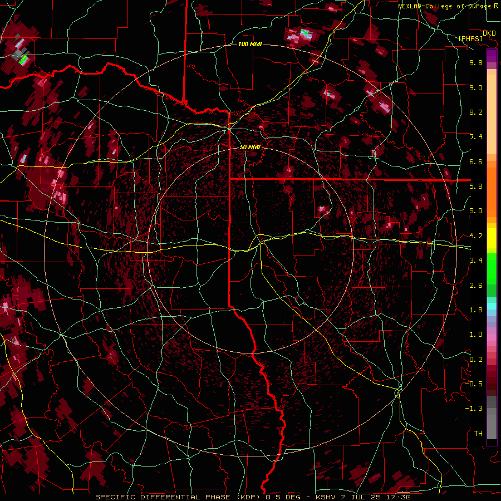Select the 7.4 scale value
The height and width of the screenshot is (501, 501).
(476, 137)
